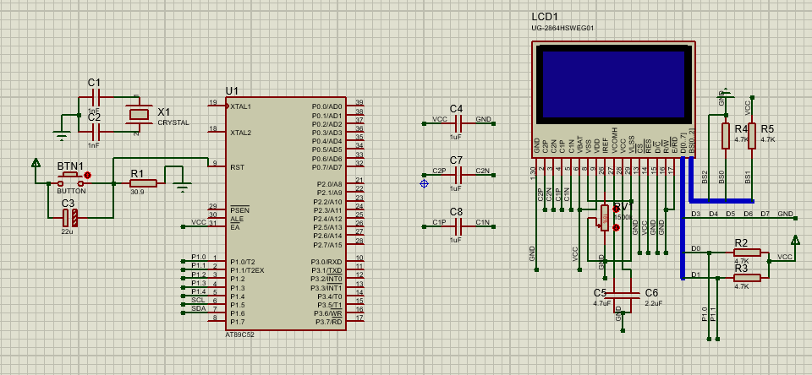Image resolution: width=812 pixels, height=375 pixels.
Task: Select the U1 AT89C52 microcontroller body
Action: [286, 212]
